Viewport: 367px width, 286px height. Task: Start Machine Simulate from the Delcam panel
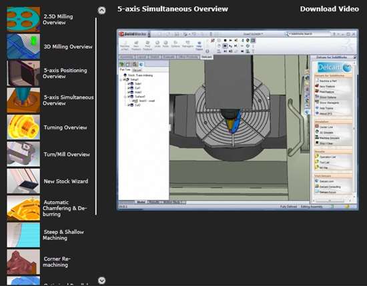click(x=327, y=138)
